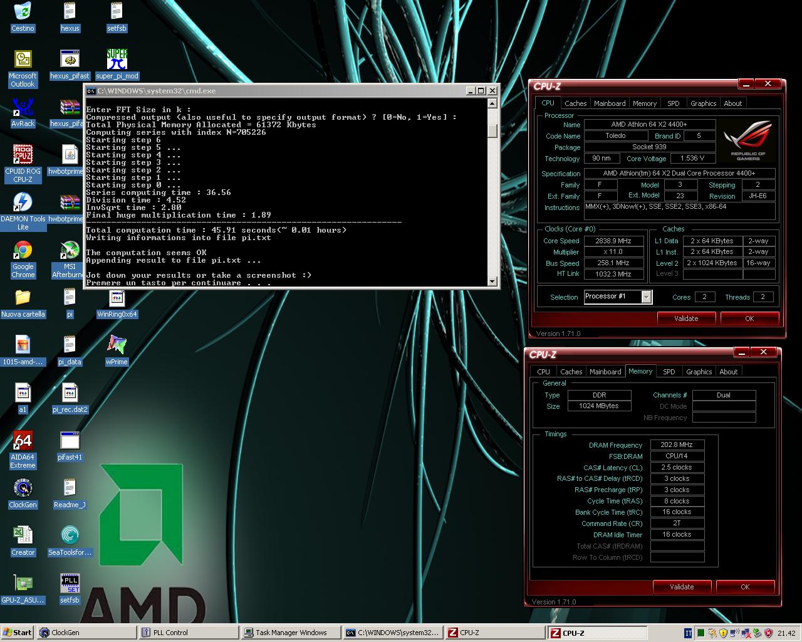Screen dimensions: 802x642
Task: Launch Microsoft Outlook desktop icon
Action: [23, 68]
